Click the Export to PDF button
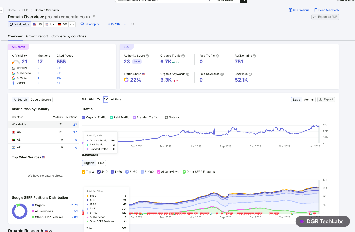This screenshot has height=232, width=355. click(325, 17)
